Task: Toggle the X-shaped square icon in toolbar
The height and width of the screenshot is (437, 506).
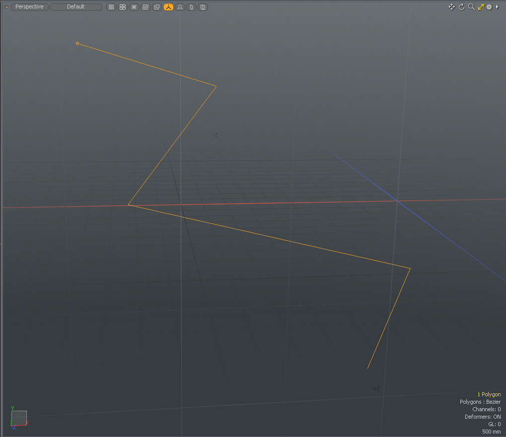Action: [134, 7]
